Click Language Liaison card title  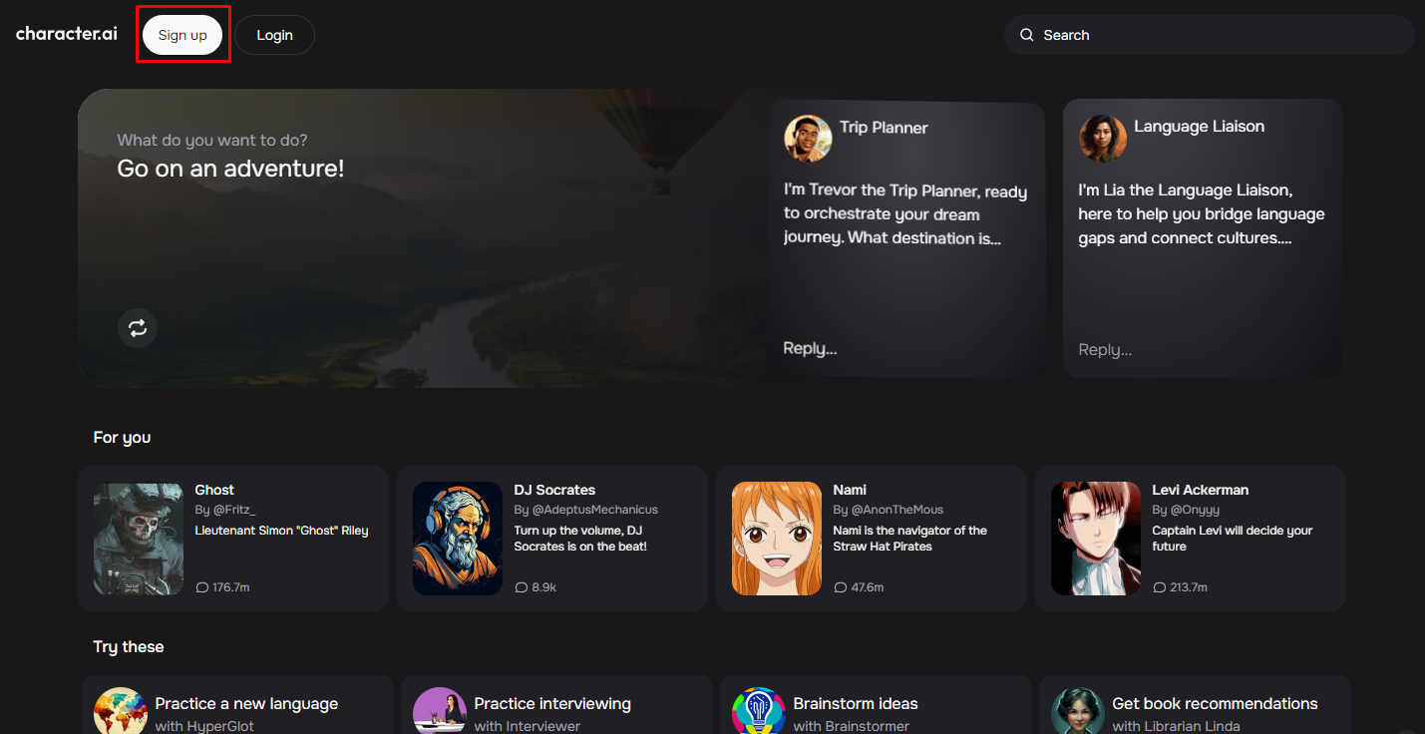point(1199,127)
